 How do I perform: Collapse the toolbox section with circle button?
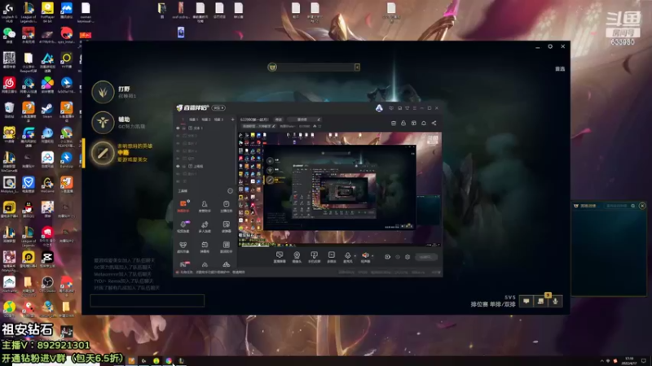pyautogui.click(x=230, y=191)
